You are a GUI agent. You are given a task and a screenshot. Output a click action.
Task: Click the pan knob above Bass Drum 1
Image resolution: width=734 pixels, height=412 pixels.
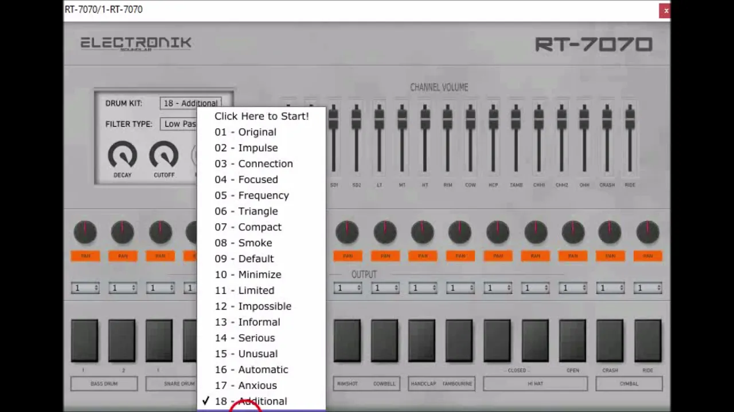click(x=85, y=232)
